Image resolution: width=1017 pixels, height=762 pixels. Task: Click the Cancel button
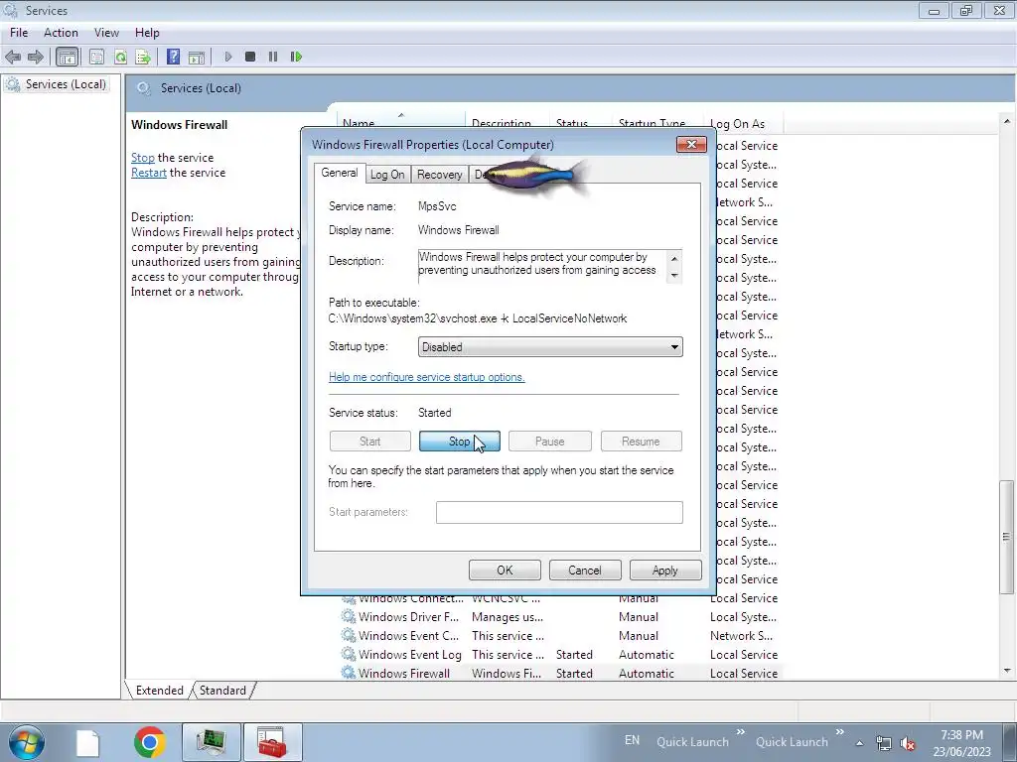coord(585,571)
